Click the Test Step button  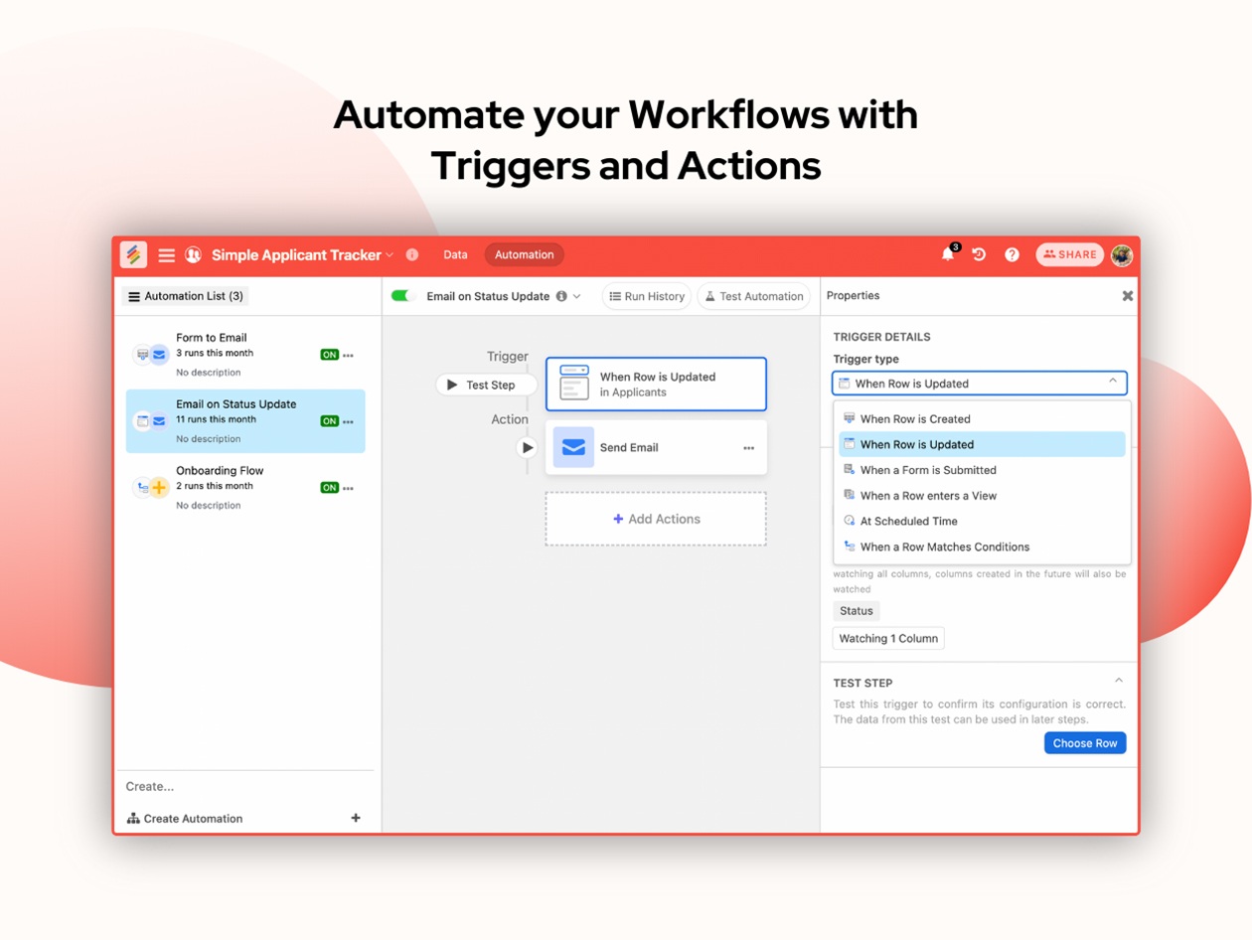click(487, 385)
